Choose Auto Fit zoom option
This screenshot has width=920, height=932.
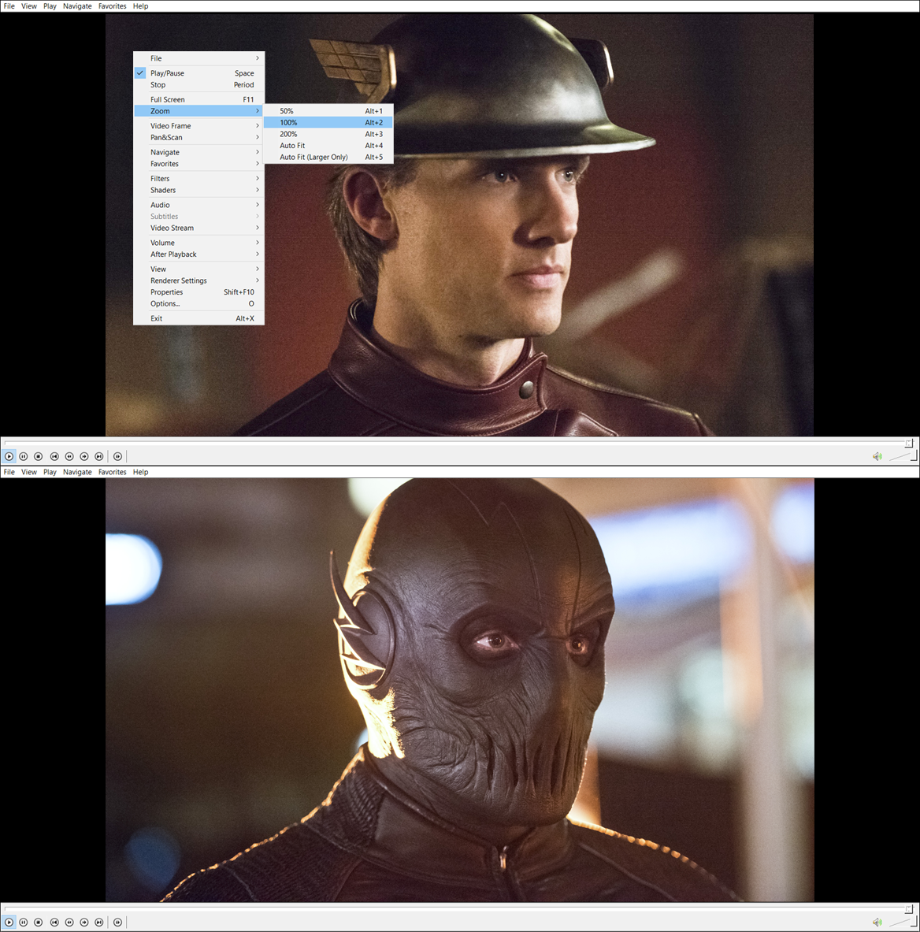[328, 146]
